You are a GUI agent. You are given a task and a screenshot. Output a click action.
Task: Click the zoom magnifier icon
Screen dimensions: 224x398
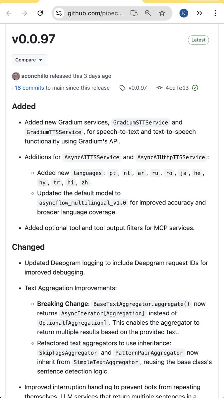(x=148, y=13)
